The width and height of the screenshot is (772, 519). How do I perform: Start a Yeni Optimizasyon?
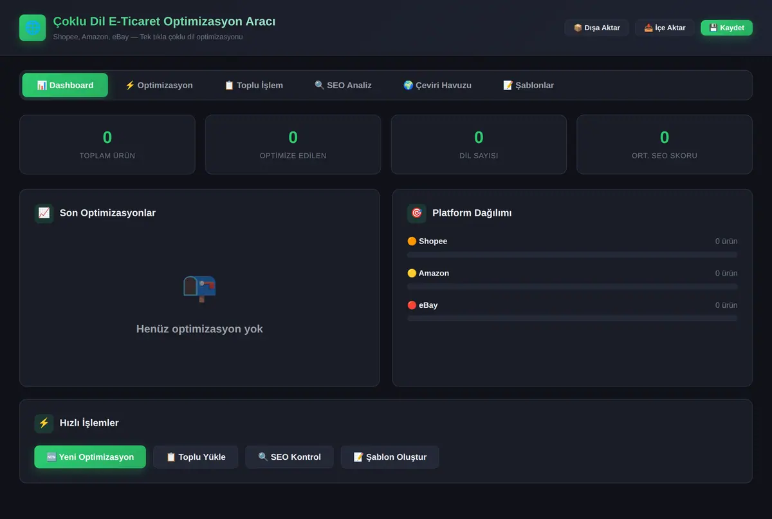[x=90, y=457]
